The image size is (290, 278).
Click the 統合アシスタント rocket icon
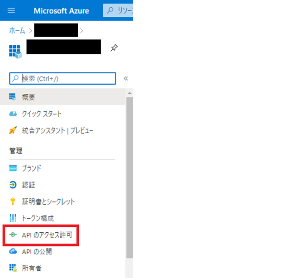point(13,130)
